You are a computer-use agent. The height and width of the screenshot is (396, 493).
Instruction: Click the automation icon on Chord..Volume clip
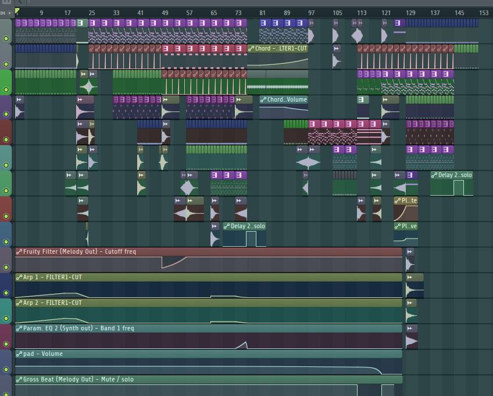(x=263, y=100)
